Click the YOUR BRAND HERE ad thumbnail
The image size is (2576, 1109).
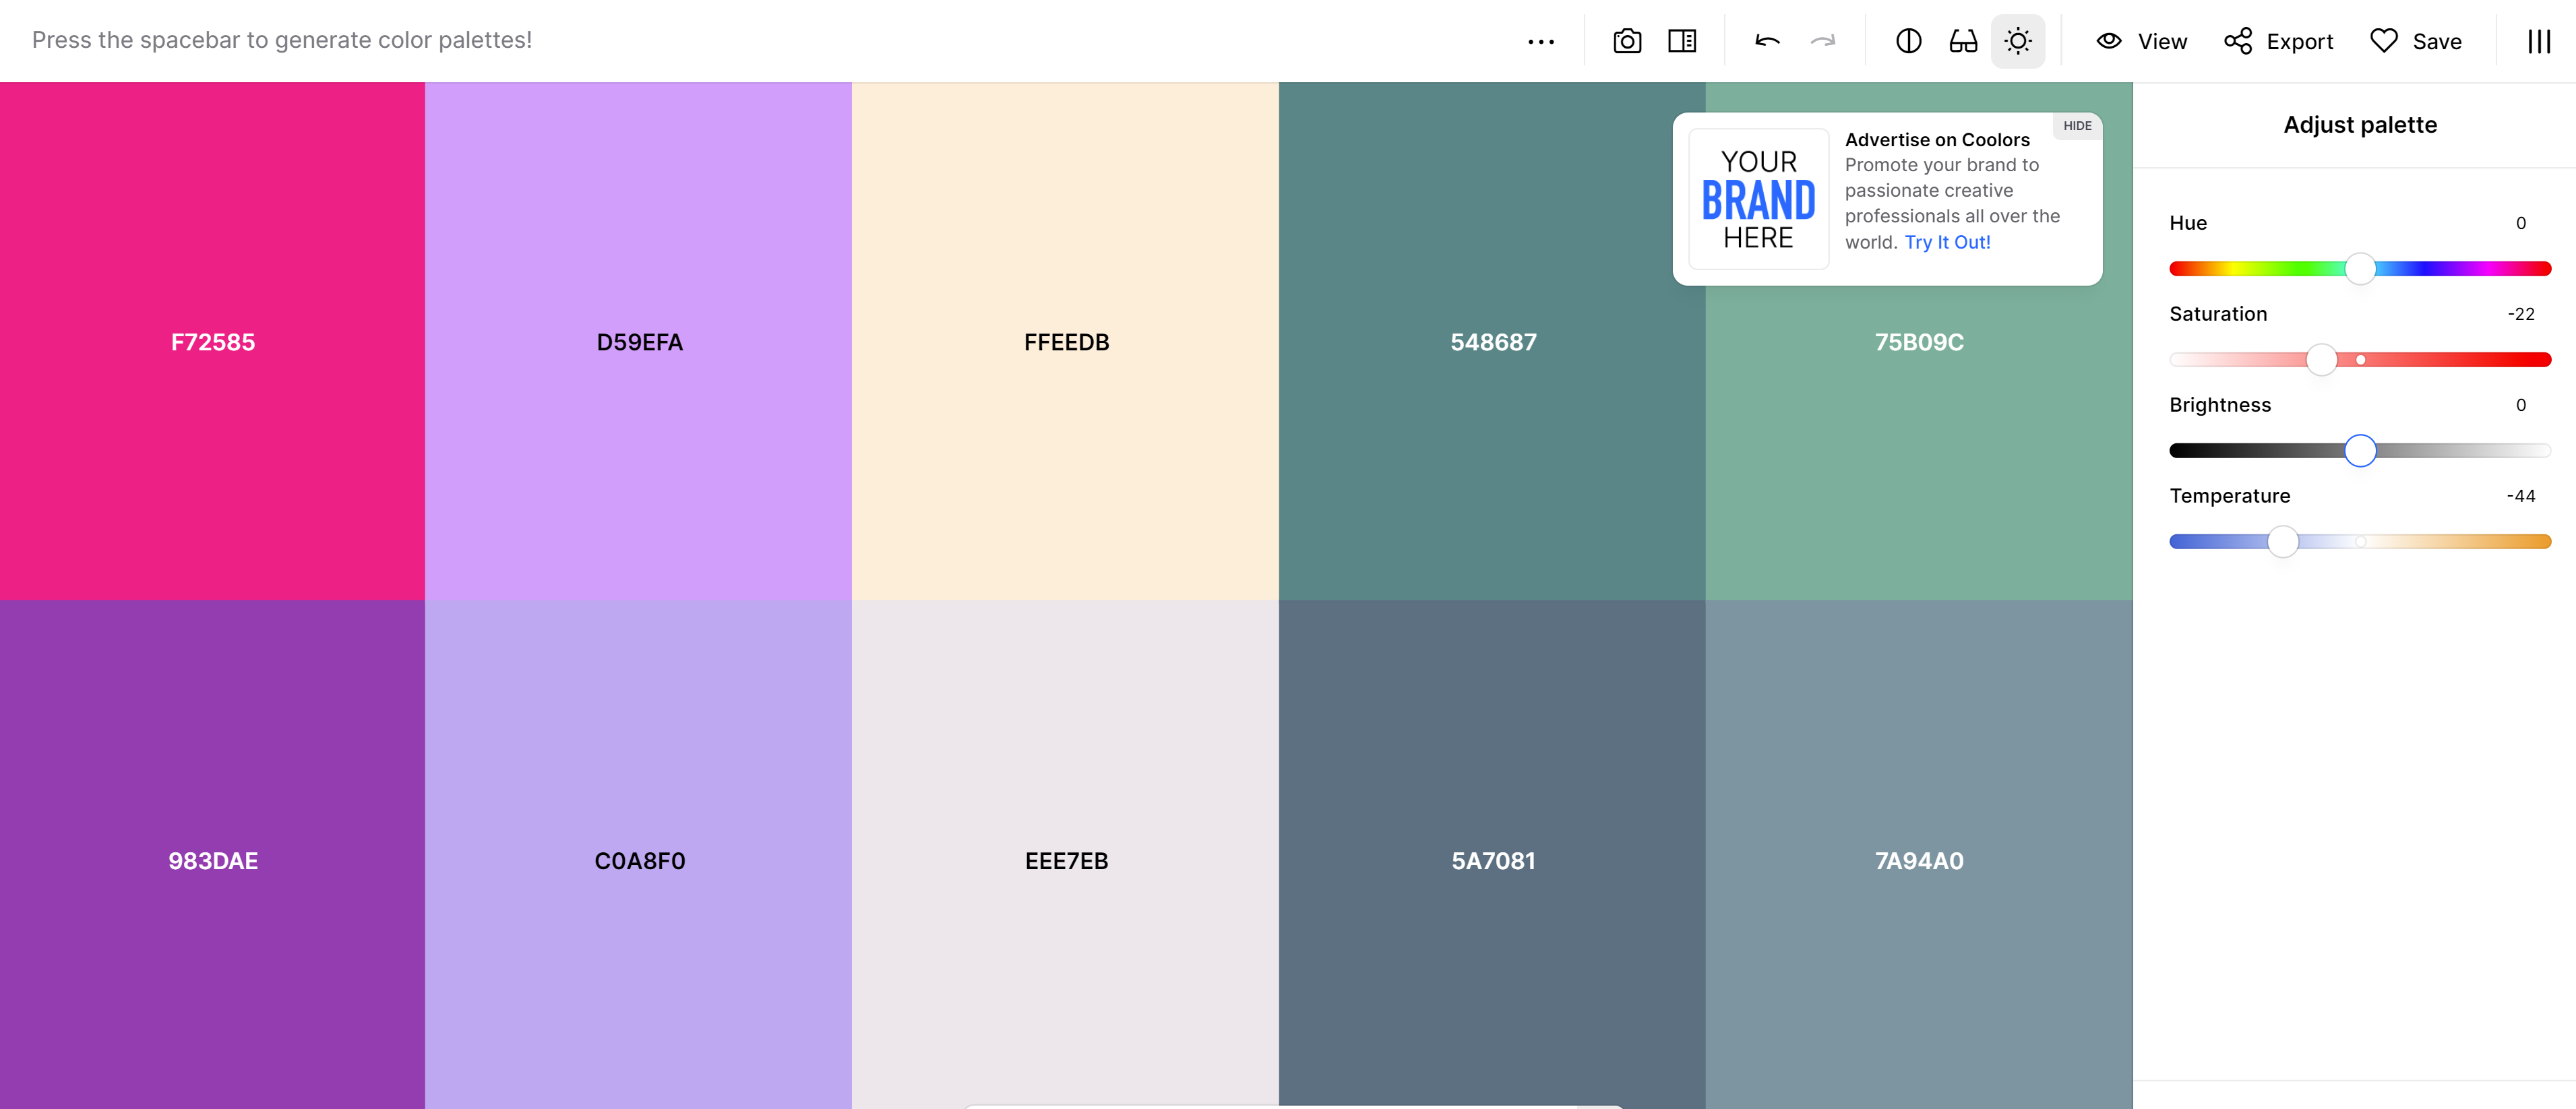(x=1758, y=199)
